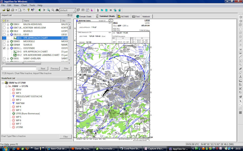Activate the What's This context help pointer
The height and width of the screenshot is (151, 243).
[32, 10]
